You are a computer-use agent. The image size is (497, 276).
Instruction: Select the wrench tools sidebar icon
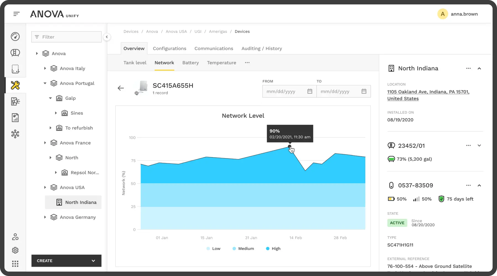pyautogui.click(x=15, y=85)
